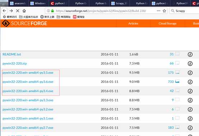Viewport: 199px width, 136px height.
Task: Open info icon for pywin32-220.win-amd64-py2.7.exe row
Action: pos(190,128)
